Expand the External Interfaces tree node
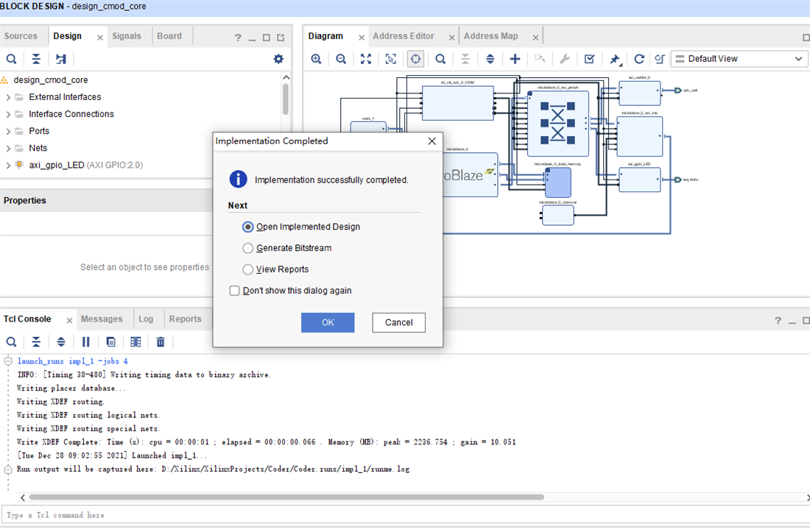Image resolution: width=810 pixels, height=529 pixels. 8,97
